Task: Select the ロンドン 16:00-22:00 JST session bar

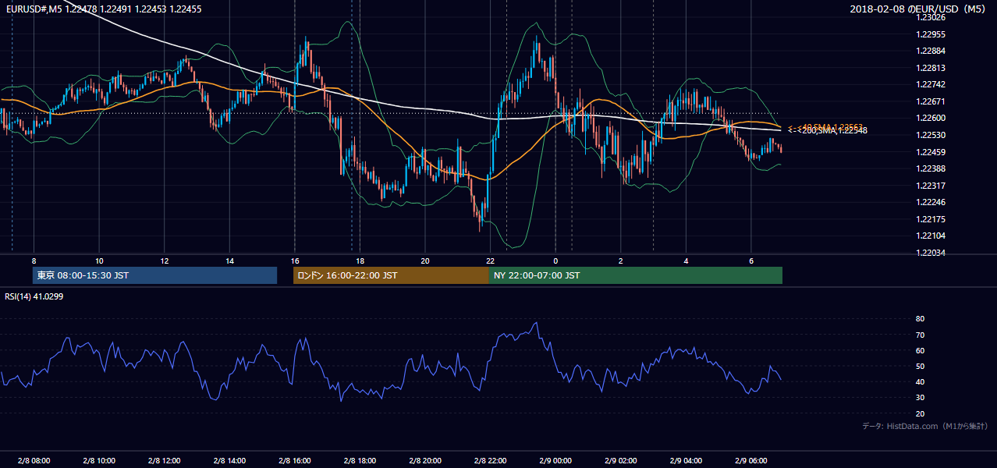Action: pos(391,275)
